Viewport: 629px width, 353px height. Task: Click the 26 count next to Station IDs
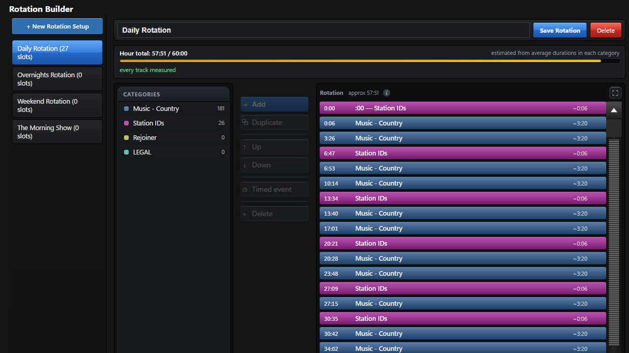point(222,123)
